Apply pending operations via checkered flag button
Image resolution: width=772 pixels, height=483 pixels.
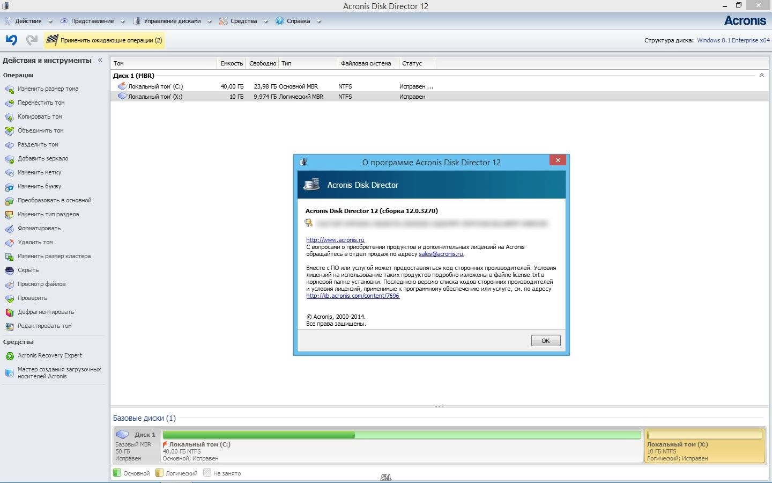[104, 40]
